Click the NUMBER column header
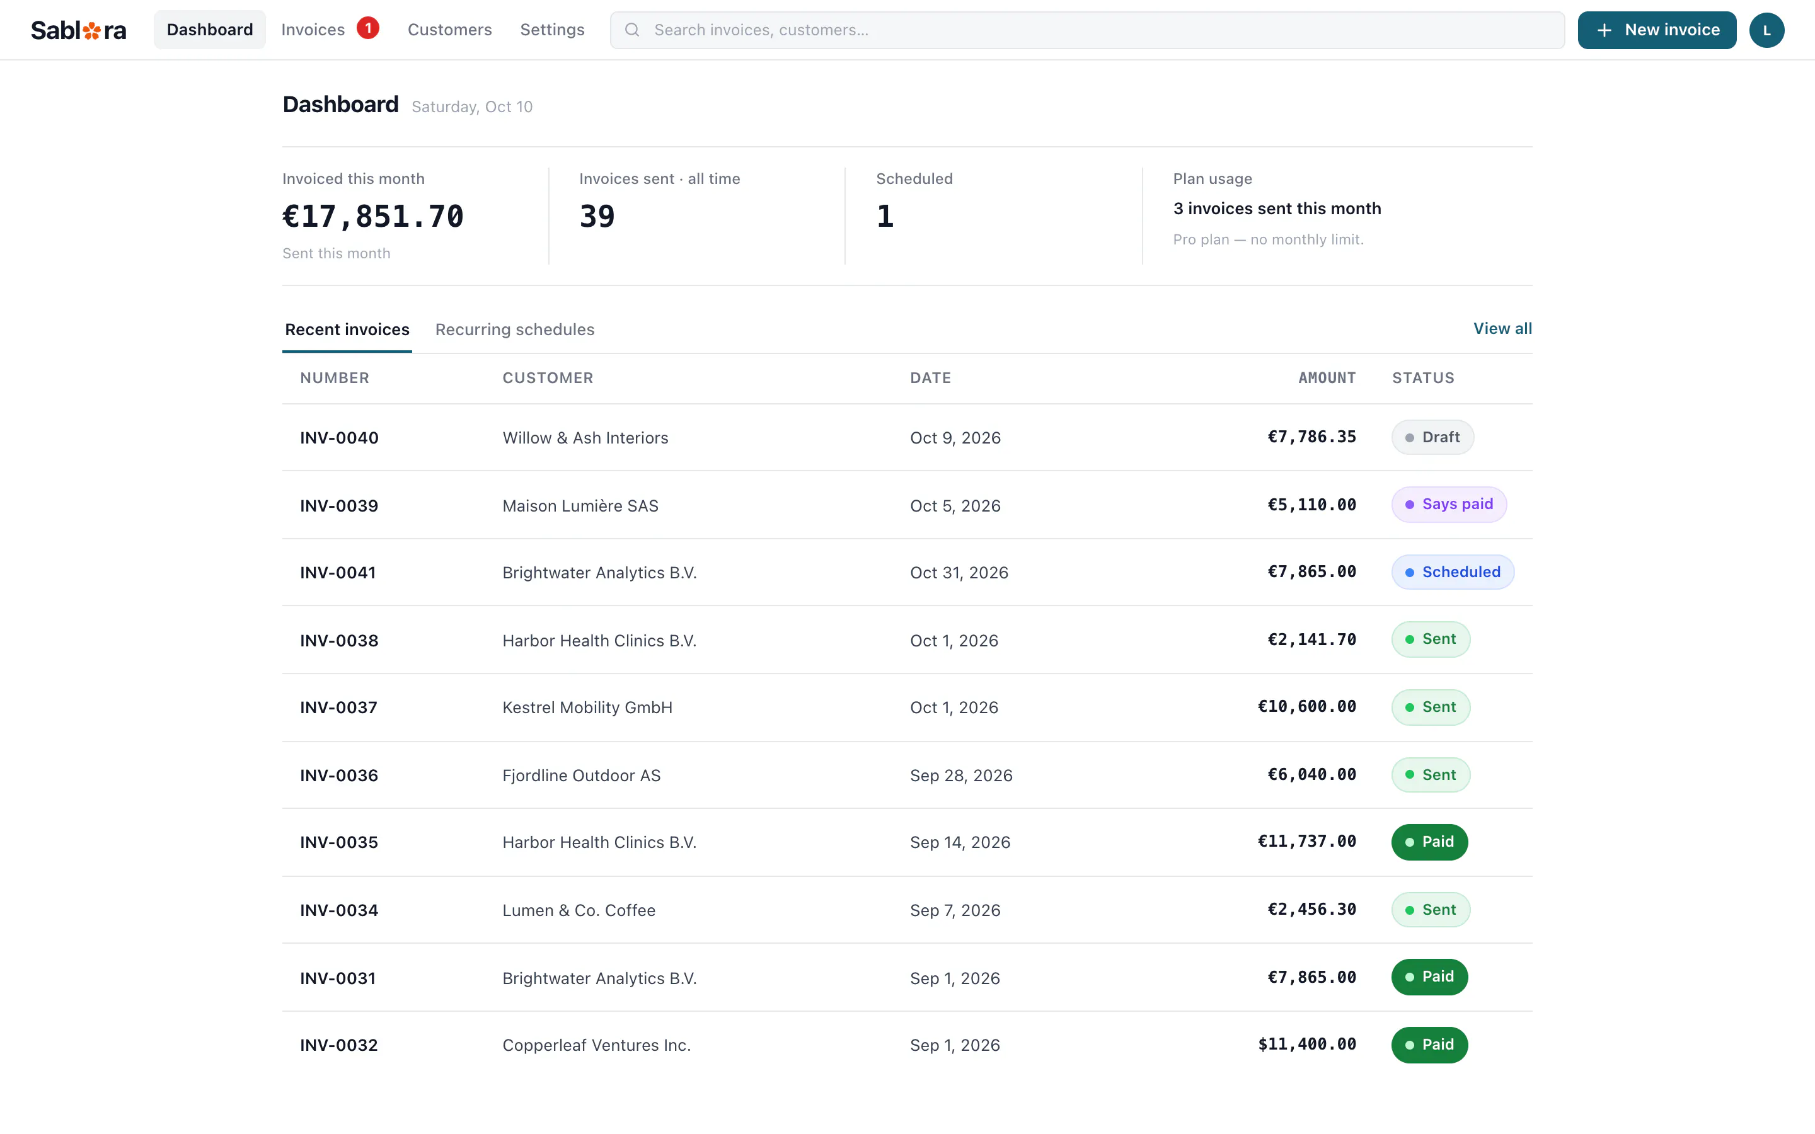This screenshot has width=1815, height=1134. 335,378
